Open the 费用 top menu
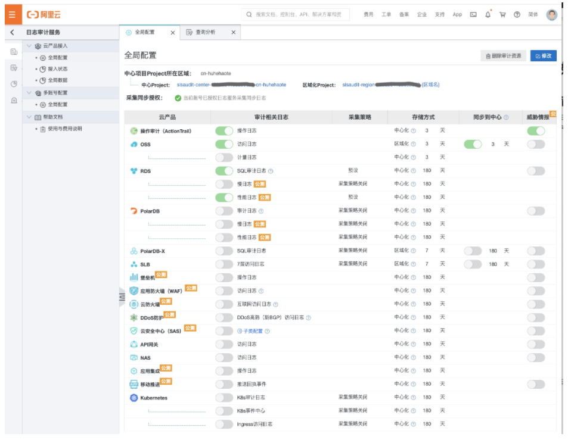This screenshot has width=568, height=443. coord(368,14)
